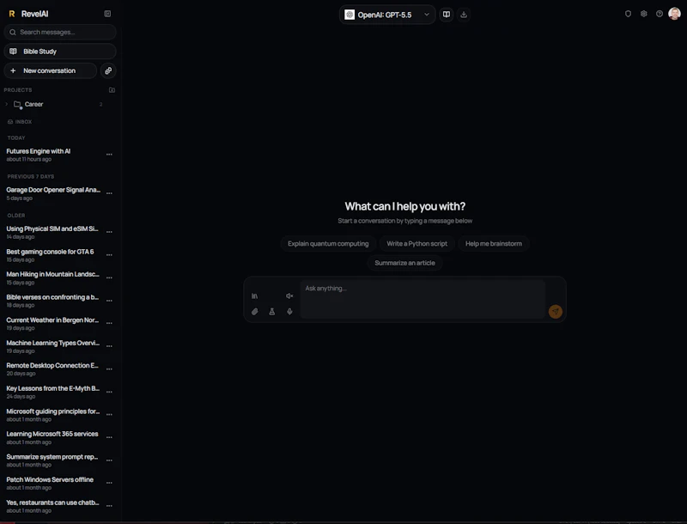The width and height of the screenshot is (687, 524).
Task: Add a new project folder
Action: point(112,90)
